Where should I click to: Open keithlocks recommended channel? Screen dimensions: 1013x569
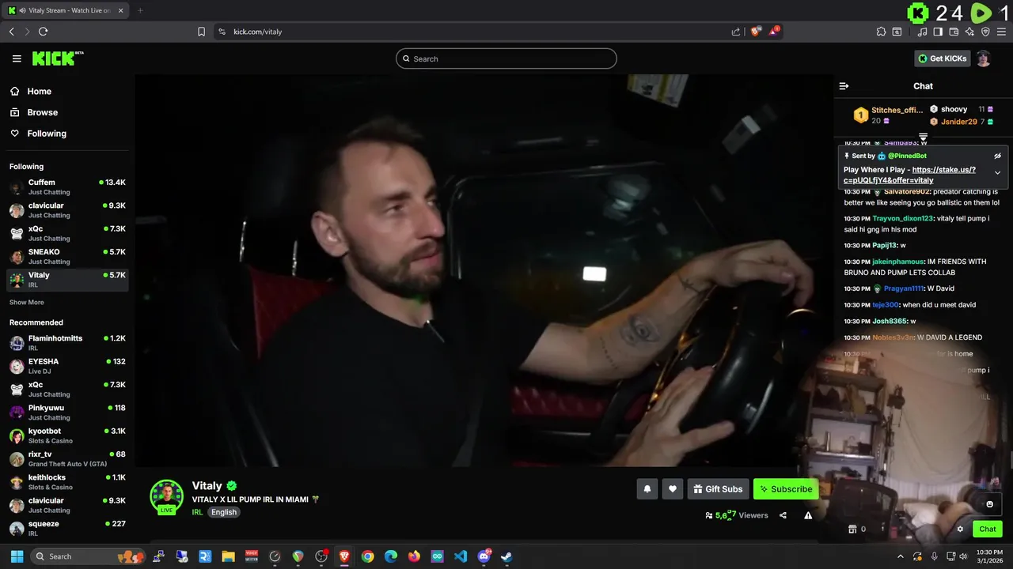[67, 482]
